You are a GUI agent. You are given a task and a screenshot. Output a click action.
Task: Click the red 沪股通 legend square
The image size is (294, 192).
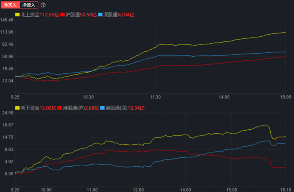coord(63,15)
